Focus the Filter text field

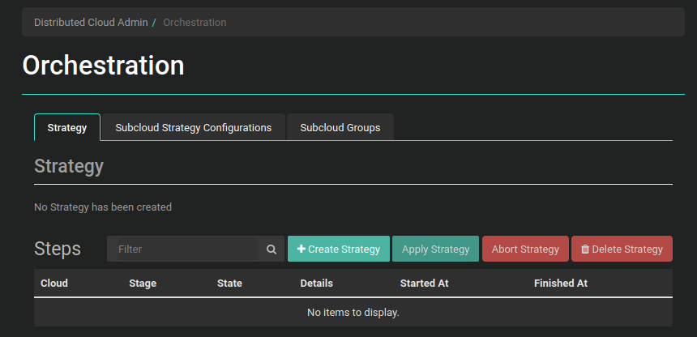pyautogui.click(x=182, y=250)
